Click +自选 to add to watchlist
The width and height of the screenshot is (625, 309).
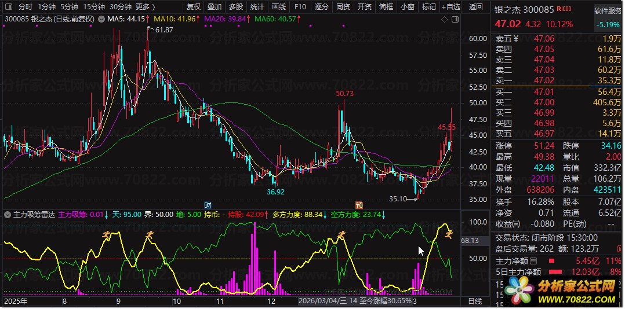[x=450, y=7]
